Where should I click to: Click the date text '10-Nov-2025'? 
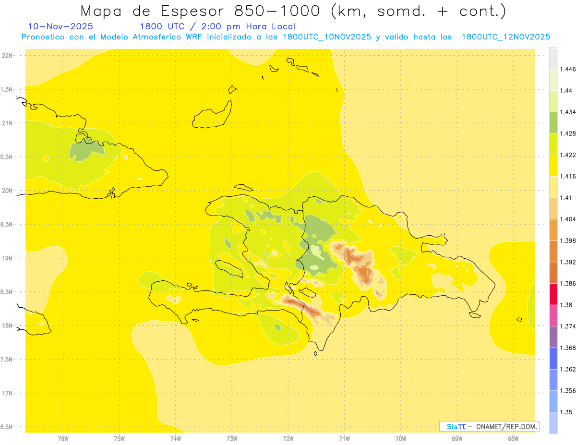click(60, 26)
